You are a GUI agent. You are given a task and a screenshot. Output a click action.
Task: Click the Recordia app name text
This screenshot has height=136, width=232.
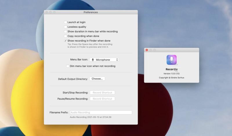coord(172,69)
